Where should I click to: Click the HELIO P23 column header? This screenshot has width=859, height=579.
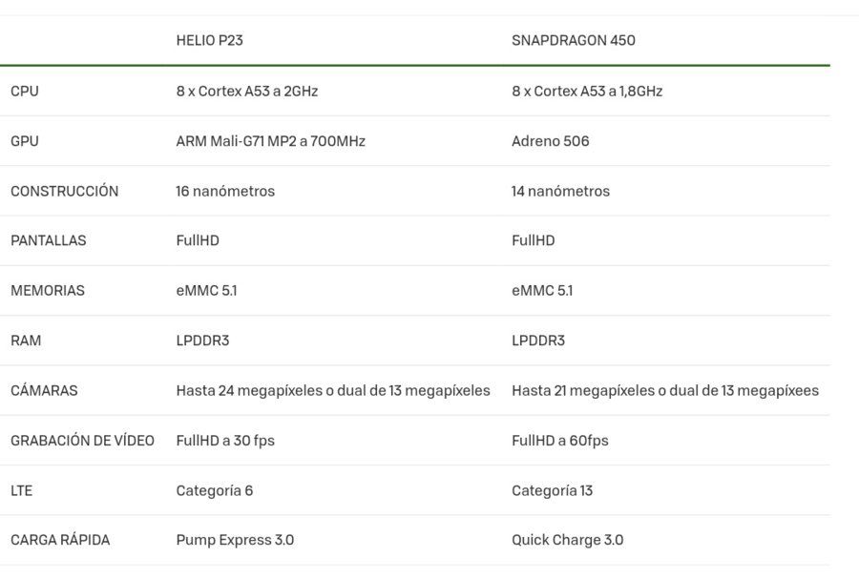pyautogui.click(x=209, y=40)
